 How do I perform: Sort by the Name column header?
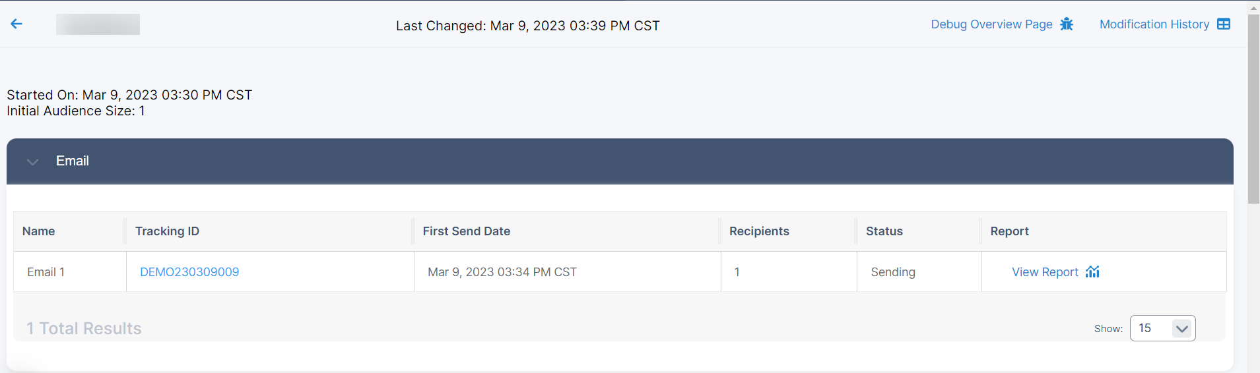39,231
